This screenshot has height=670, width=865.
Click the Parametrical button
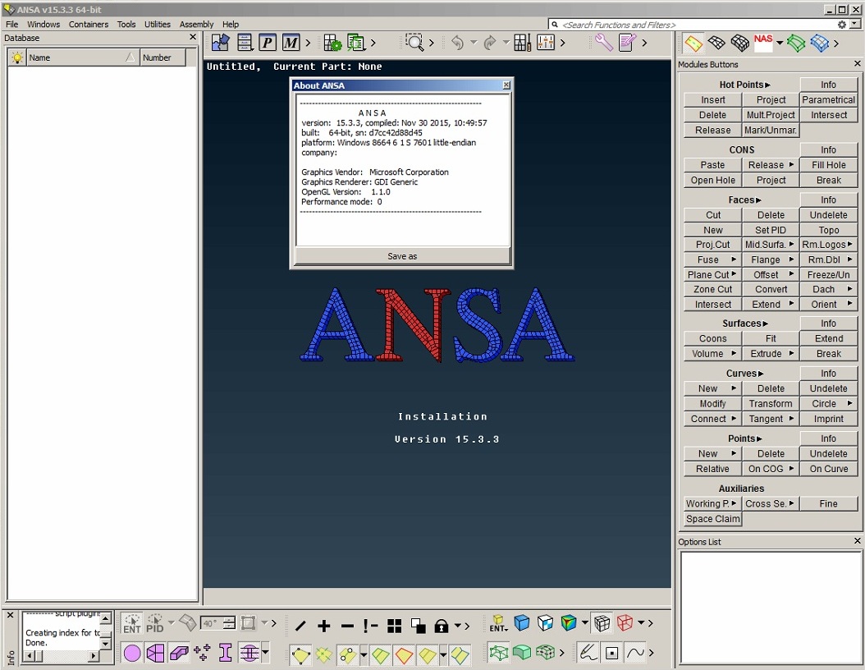pos(828,100)
